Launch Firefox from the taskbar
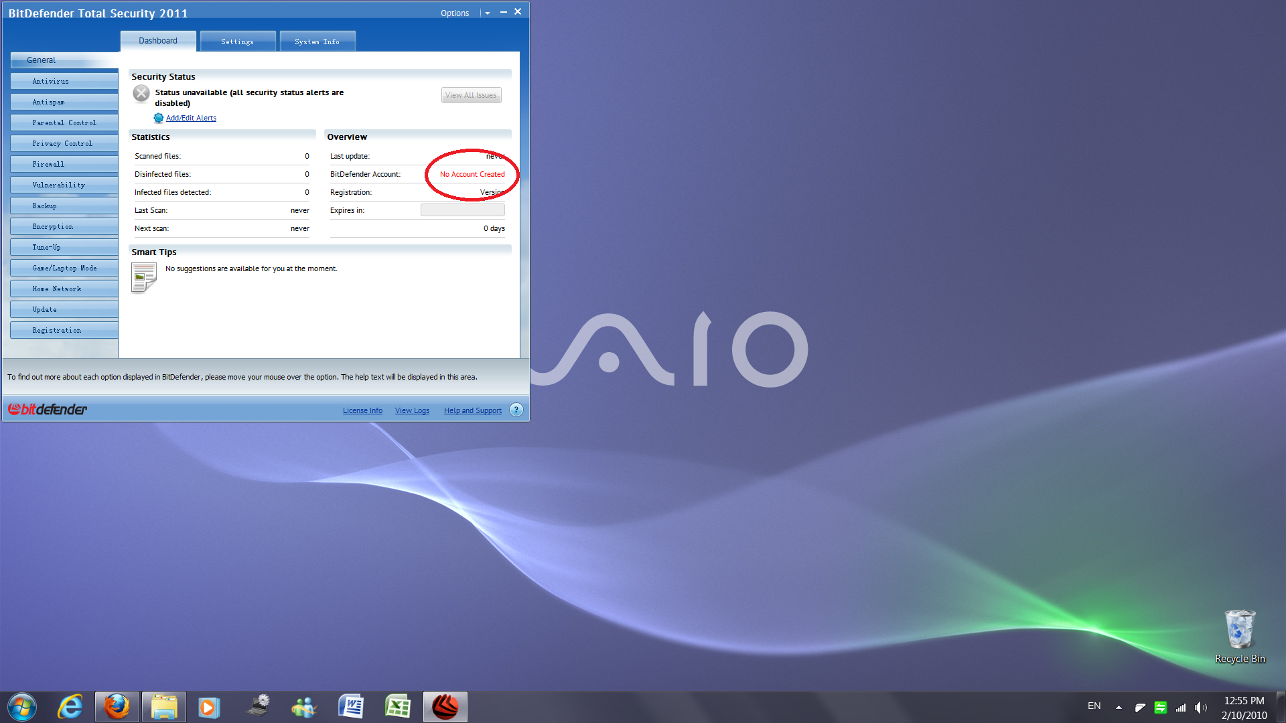This screenshot has height=723, width=1286. (117, 707)
